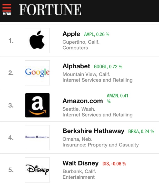Click the Disney logo thumbnail
The image size is (159, 183).
click(37, 170)
